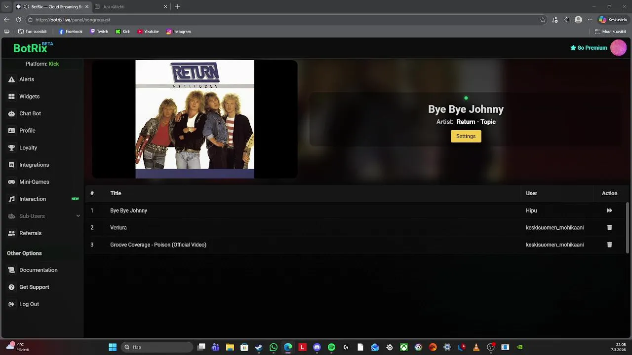Open the Facebook bookmark
The width and height of the screenshot is (632, 355).
pos(71,32)
